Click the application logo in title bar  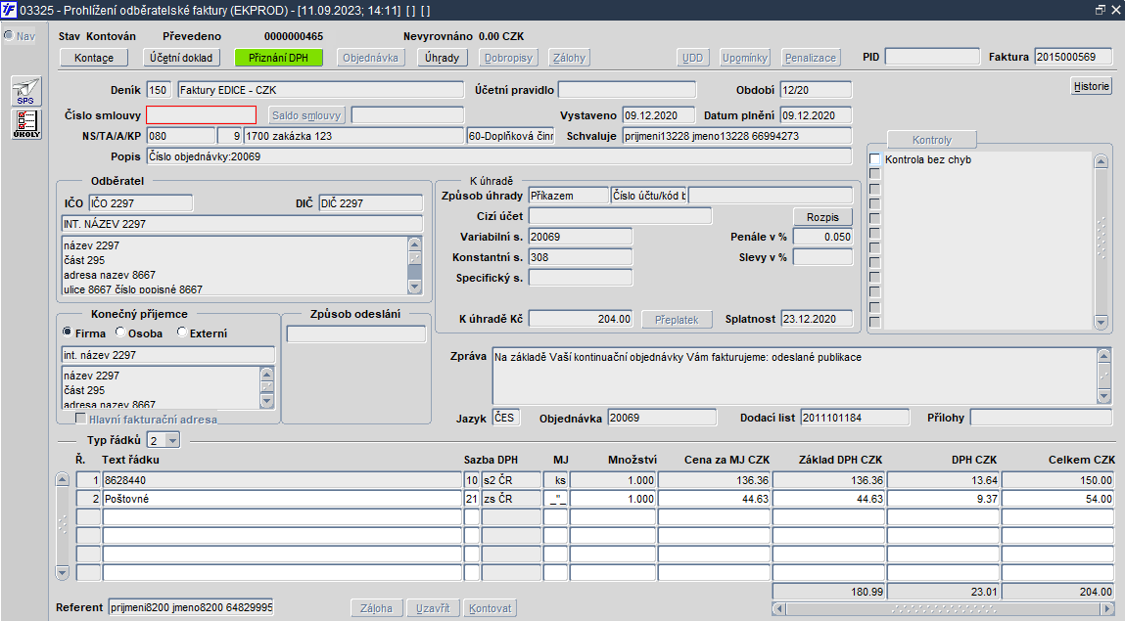pos(9,10)
